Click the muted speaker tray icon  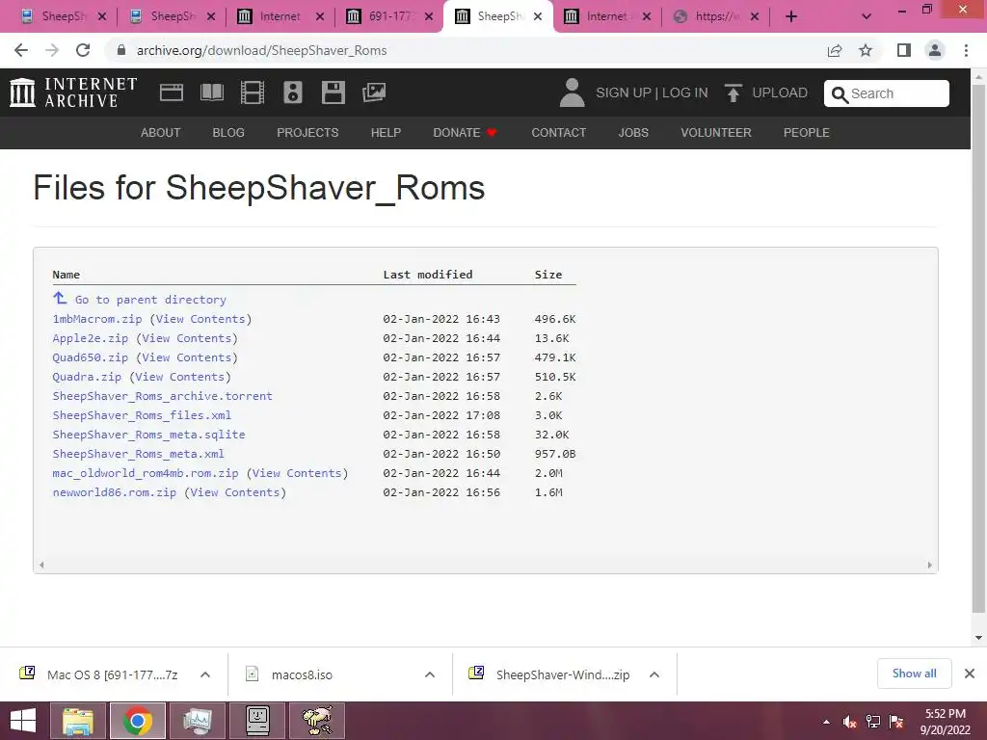(850, 722)
